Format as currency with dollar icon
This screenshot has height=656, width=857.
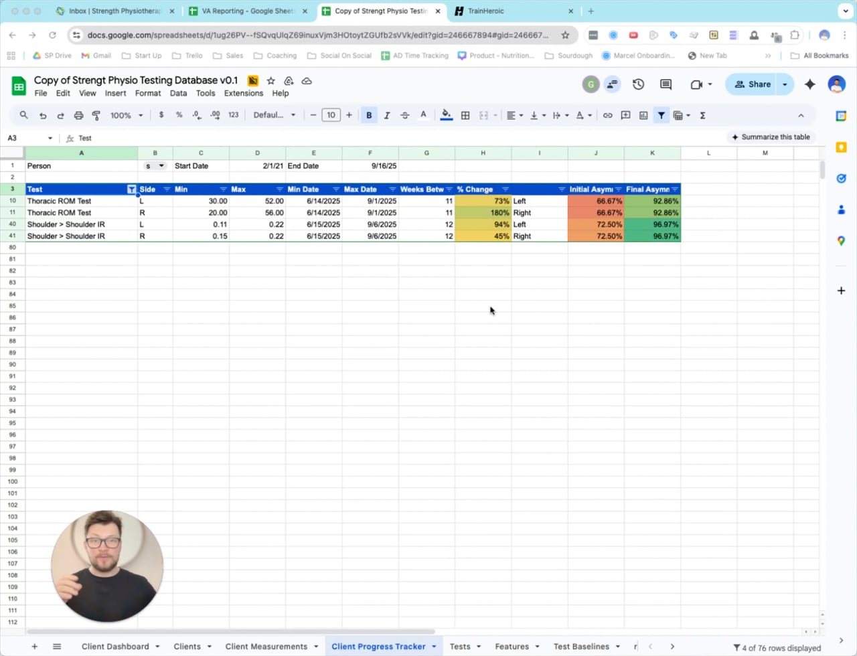tap(161, 115)
